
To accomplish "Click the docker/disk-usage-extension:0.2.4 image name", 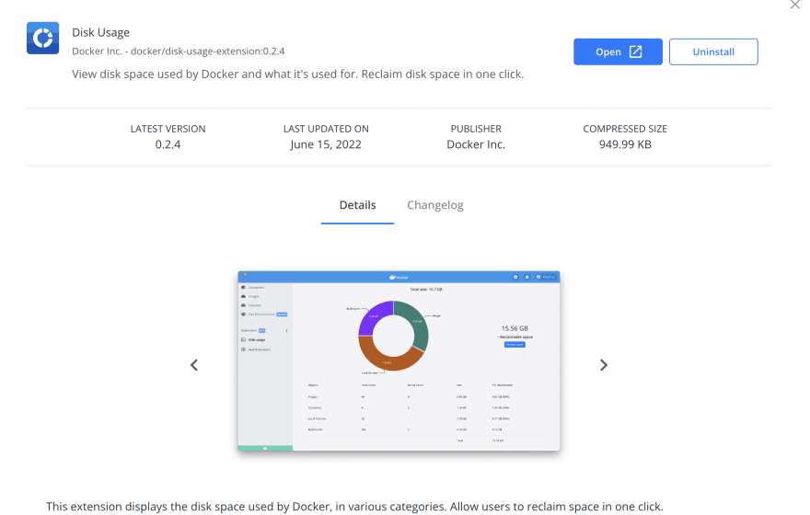I will tap(208, 51).
